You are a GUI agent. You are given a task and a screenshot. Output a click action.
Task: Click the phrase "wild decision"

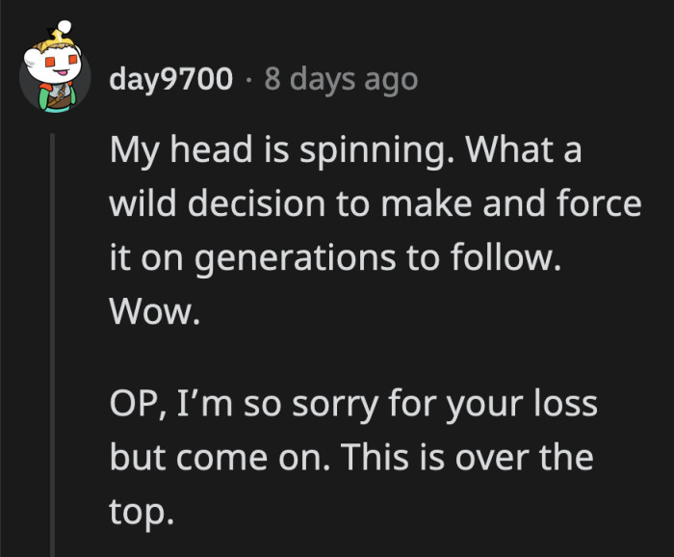pos(211,206)
